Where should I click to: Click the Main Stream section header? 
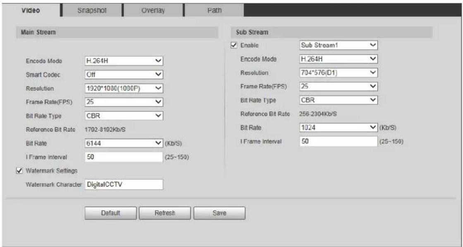[117, 32]
